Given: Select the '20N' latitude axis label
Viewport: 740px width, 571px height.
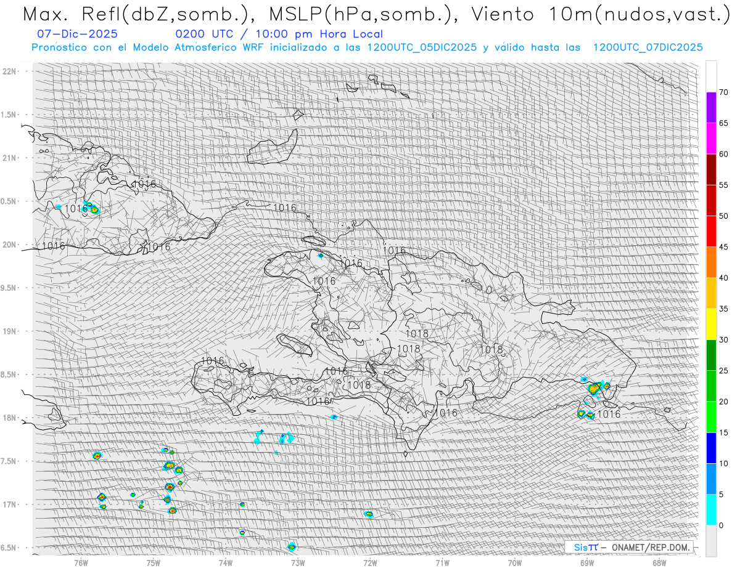Looking at the screenshot, I should 10,245.
